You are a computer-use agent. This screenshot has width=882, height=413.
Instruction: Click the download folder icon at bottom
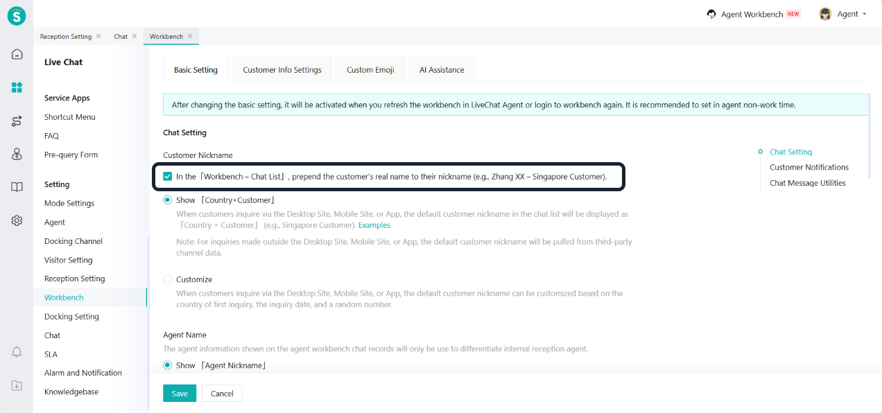point(17,385)
